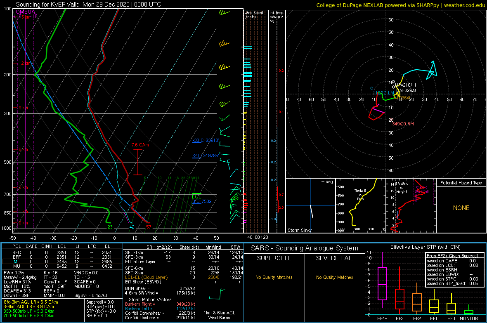Click the red right-mover polygon on hodograph
This screenshot has width=487, height=323.
pyautogui.click(x=376, y=114)
